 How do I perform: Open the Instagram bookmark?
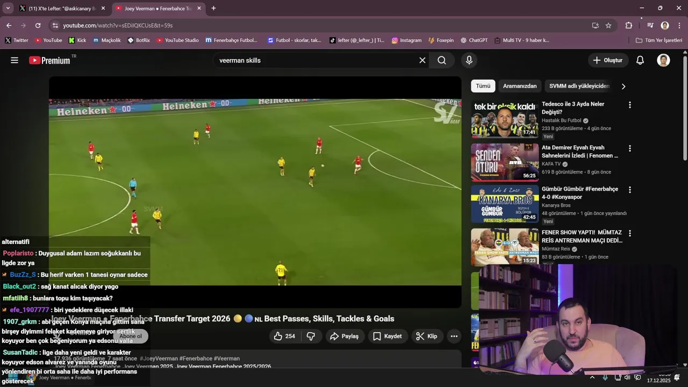(406, 40)
